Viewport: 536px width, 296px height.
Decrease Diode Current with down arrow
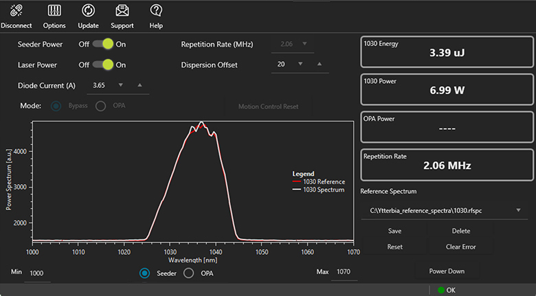tap(121, 85)
